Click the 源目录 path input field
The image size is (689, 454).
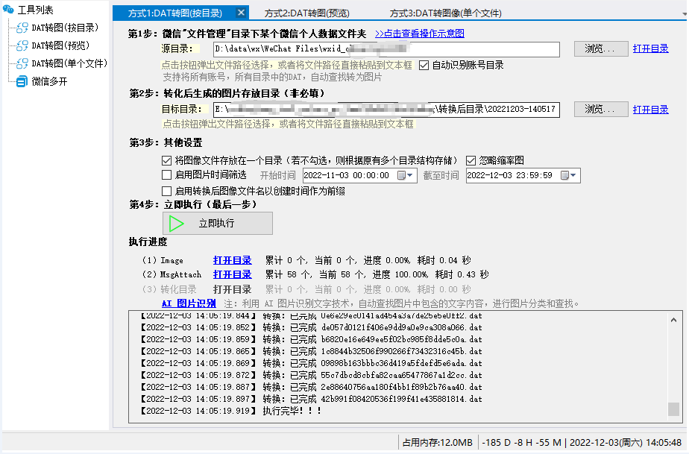click(x=386, y=49)
